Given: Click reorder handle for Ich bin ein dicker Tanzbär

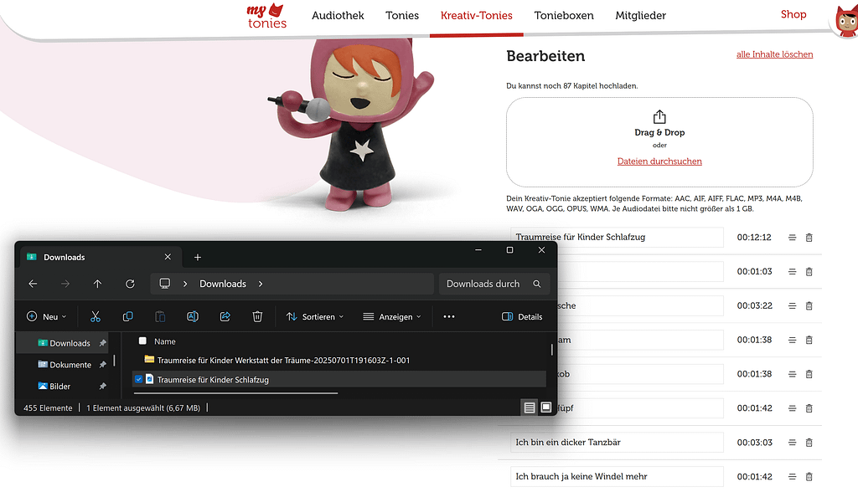Looking at the screenshot, I should point(792,443).
